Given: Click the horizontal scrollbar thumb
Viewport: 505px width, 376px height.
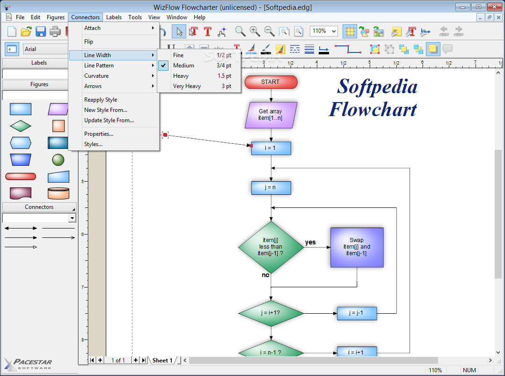Looking at the screenshot, I should 314,360.
